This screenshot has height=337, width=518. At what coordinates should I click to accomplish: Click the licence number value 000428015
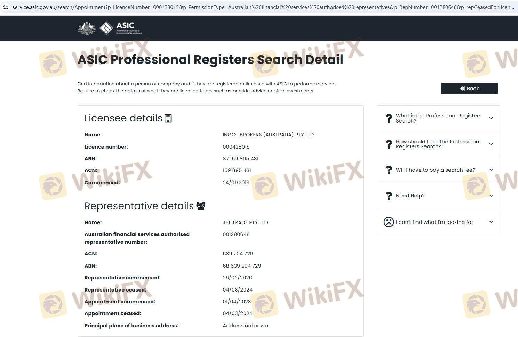click(x=236, y=147)
